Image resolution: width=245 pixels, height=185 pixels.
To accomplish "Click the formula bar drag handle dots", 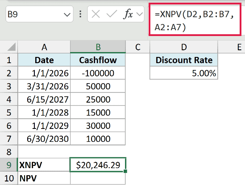I will [80, 14].
